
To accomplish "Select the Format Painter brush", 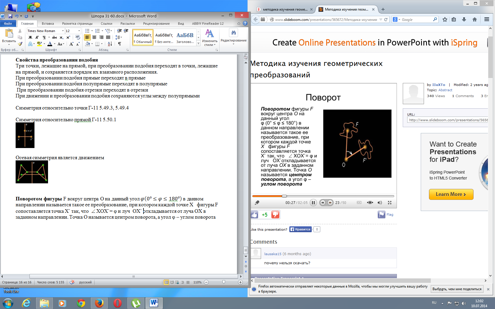I will [x=20, y=44].
